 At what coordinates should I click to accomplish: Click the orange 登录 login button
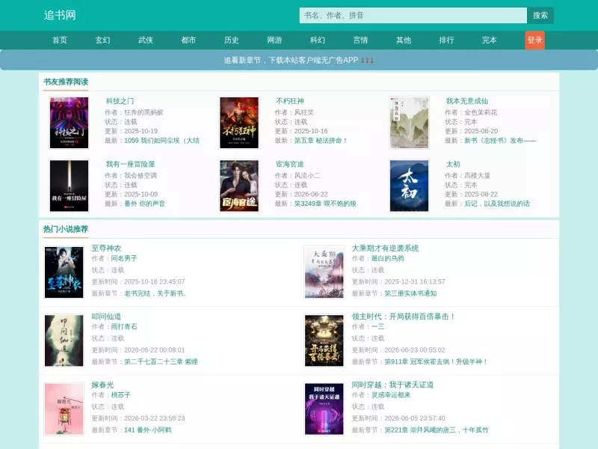pos(534,40)
